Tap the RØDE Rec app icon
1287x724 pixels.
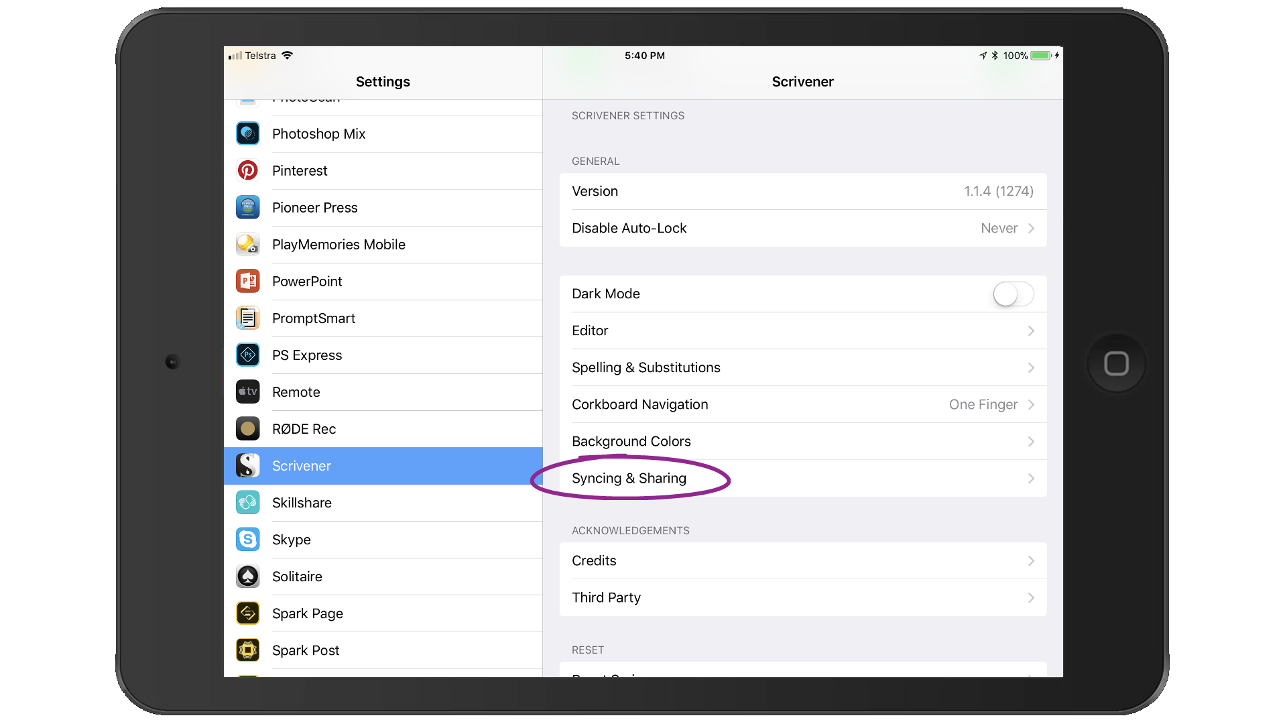coord(248,428)
